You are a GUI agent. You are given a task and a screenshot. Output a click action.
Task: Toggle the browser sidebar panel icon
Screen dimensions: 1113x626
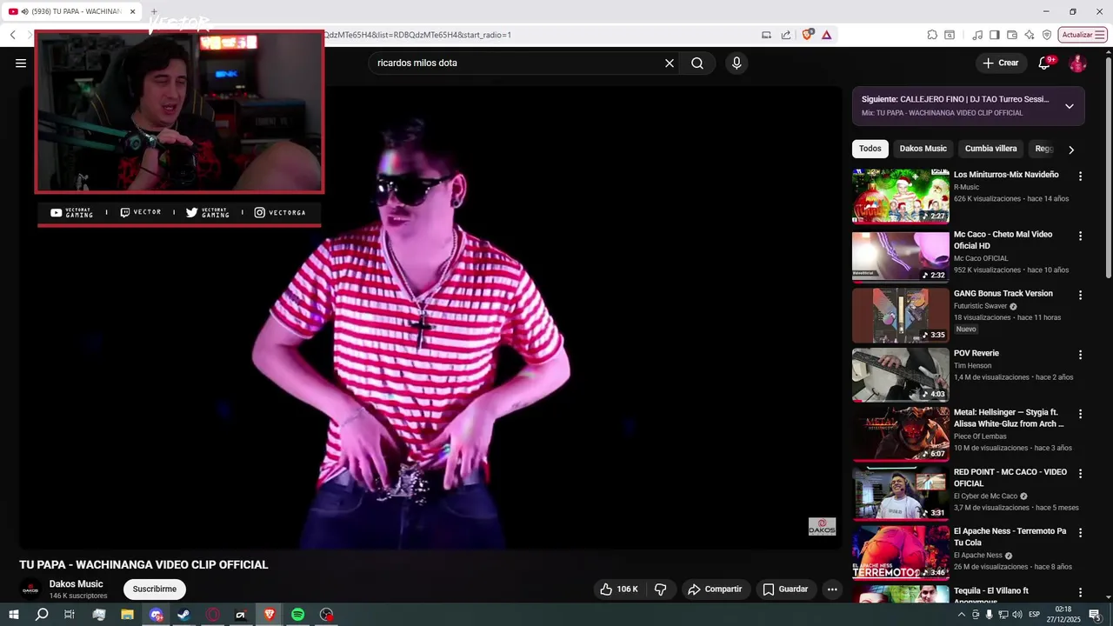995,35
